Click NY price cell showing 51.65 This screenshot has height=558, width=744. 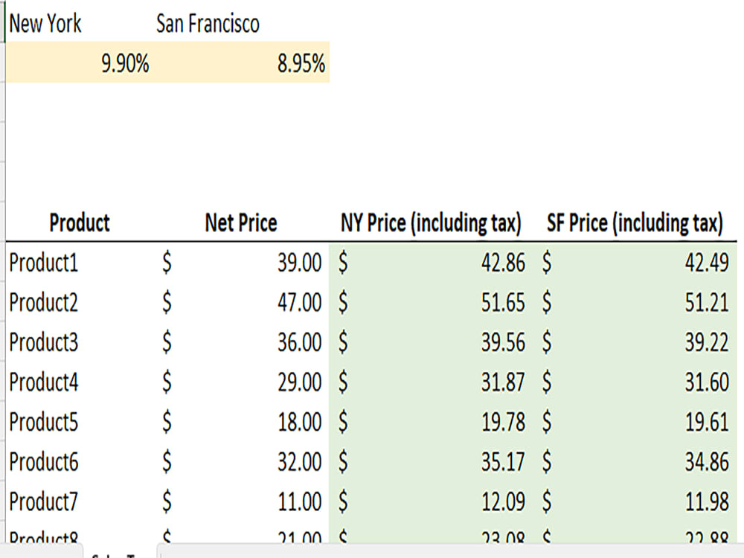click(x=502, y=303)
